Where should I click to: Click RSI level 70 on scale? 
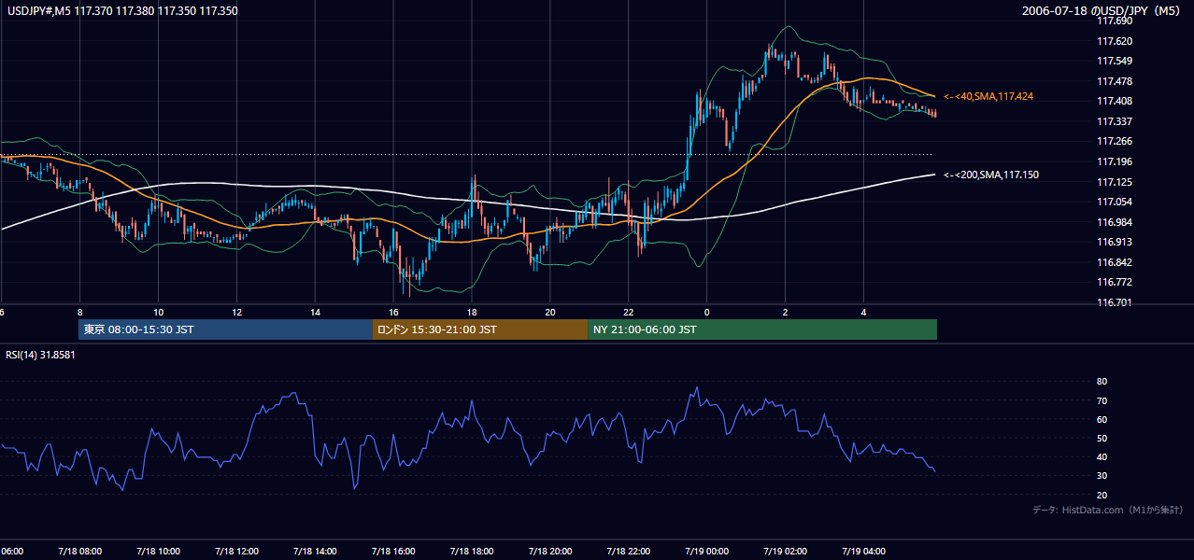click(1102, 401)
